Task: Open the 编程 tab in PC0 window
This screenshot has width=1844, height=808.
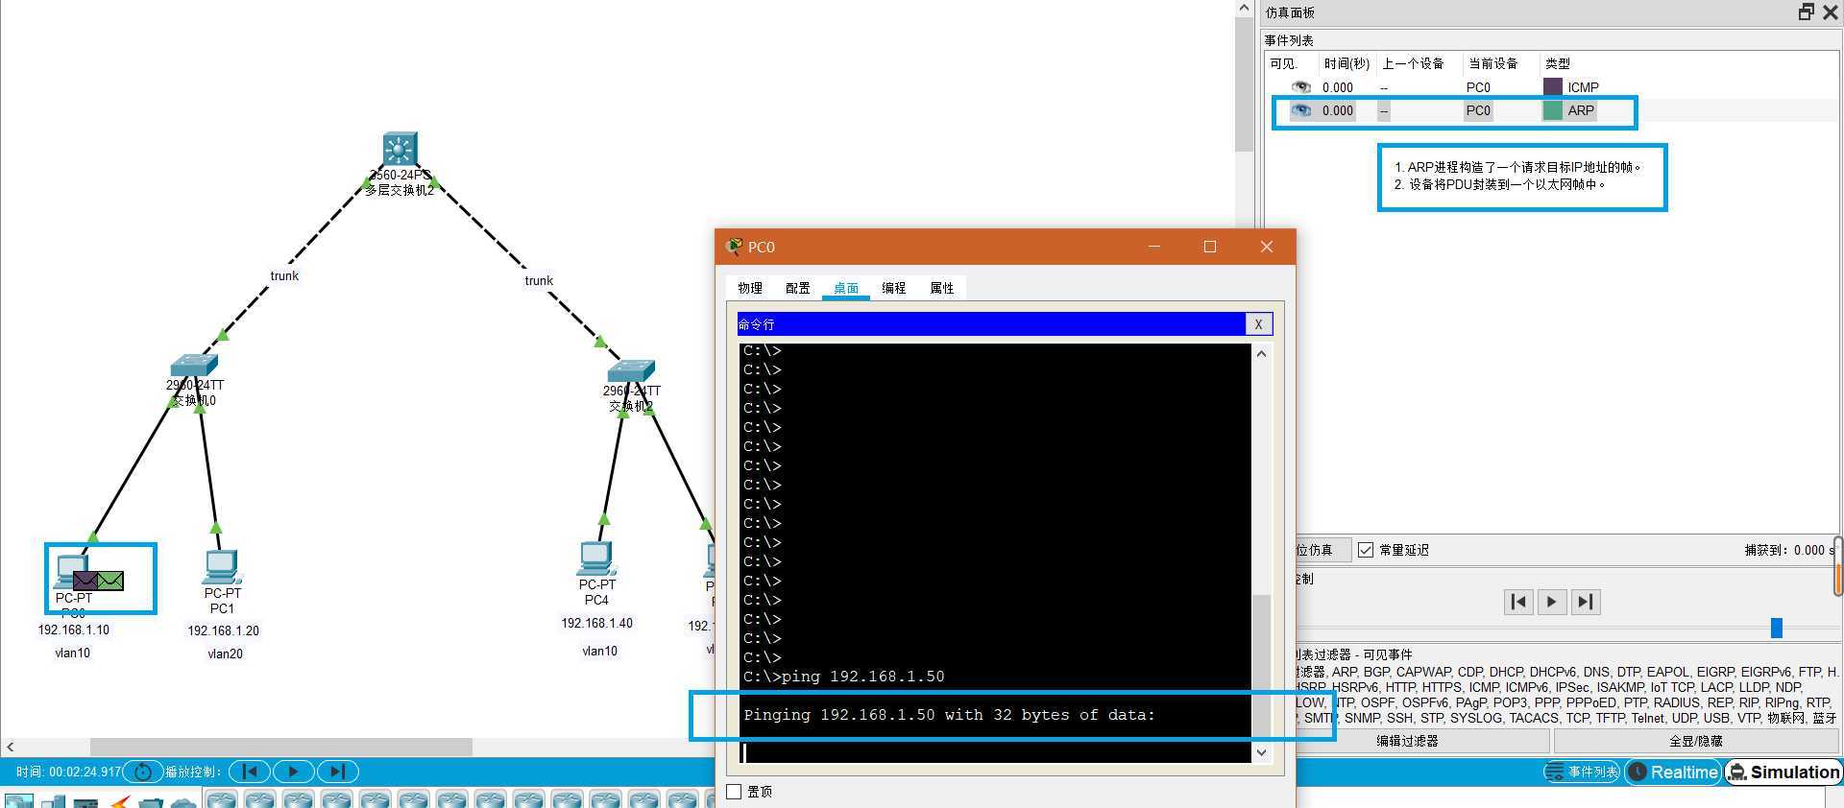Action: pyautogui.click(x=894, y=288)
